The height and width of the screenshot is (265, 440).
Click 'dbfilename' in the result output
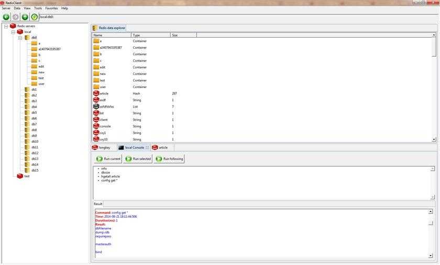pos(103,228)
